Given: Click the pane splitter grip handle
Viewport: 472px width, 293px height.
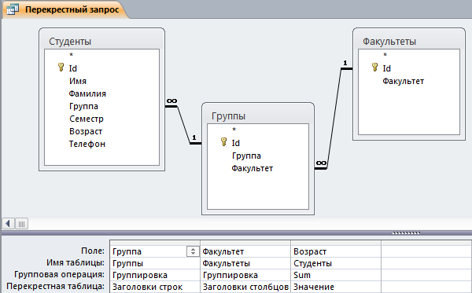Looking at the screenshot, I should point(407,233).
